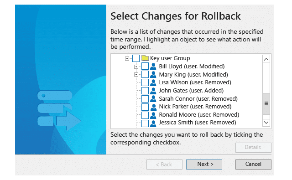Click the Details button
The image size is (292, 180).
click(x=253, y=148)
